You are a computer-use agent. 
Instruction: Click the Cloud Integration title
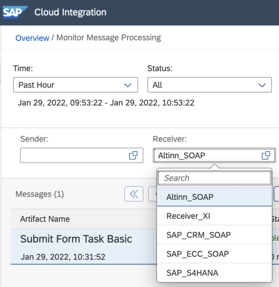point(70,12)
